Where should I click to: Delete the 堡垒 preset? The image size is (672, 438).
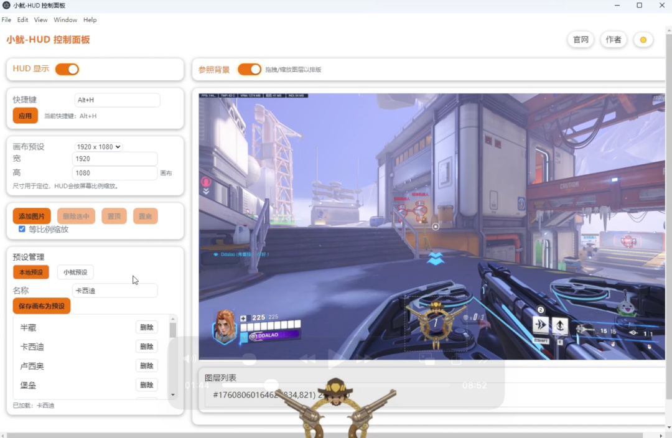(147, 385)
